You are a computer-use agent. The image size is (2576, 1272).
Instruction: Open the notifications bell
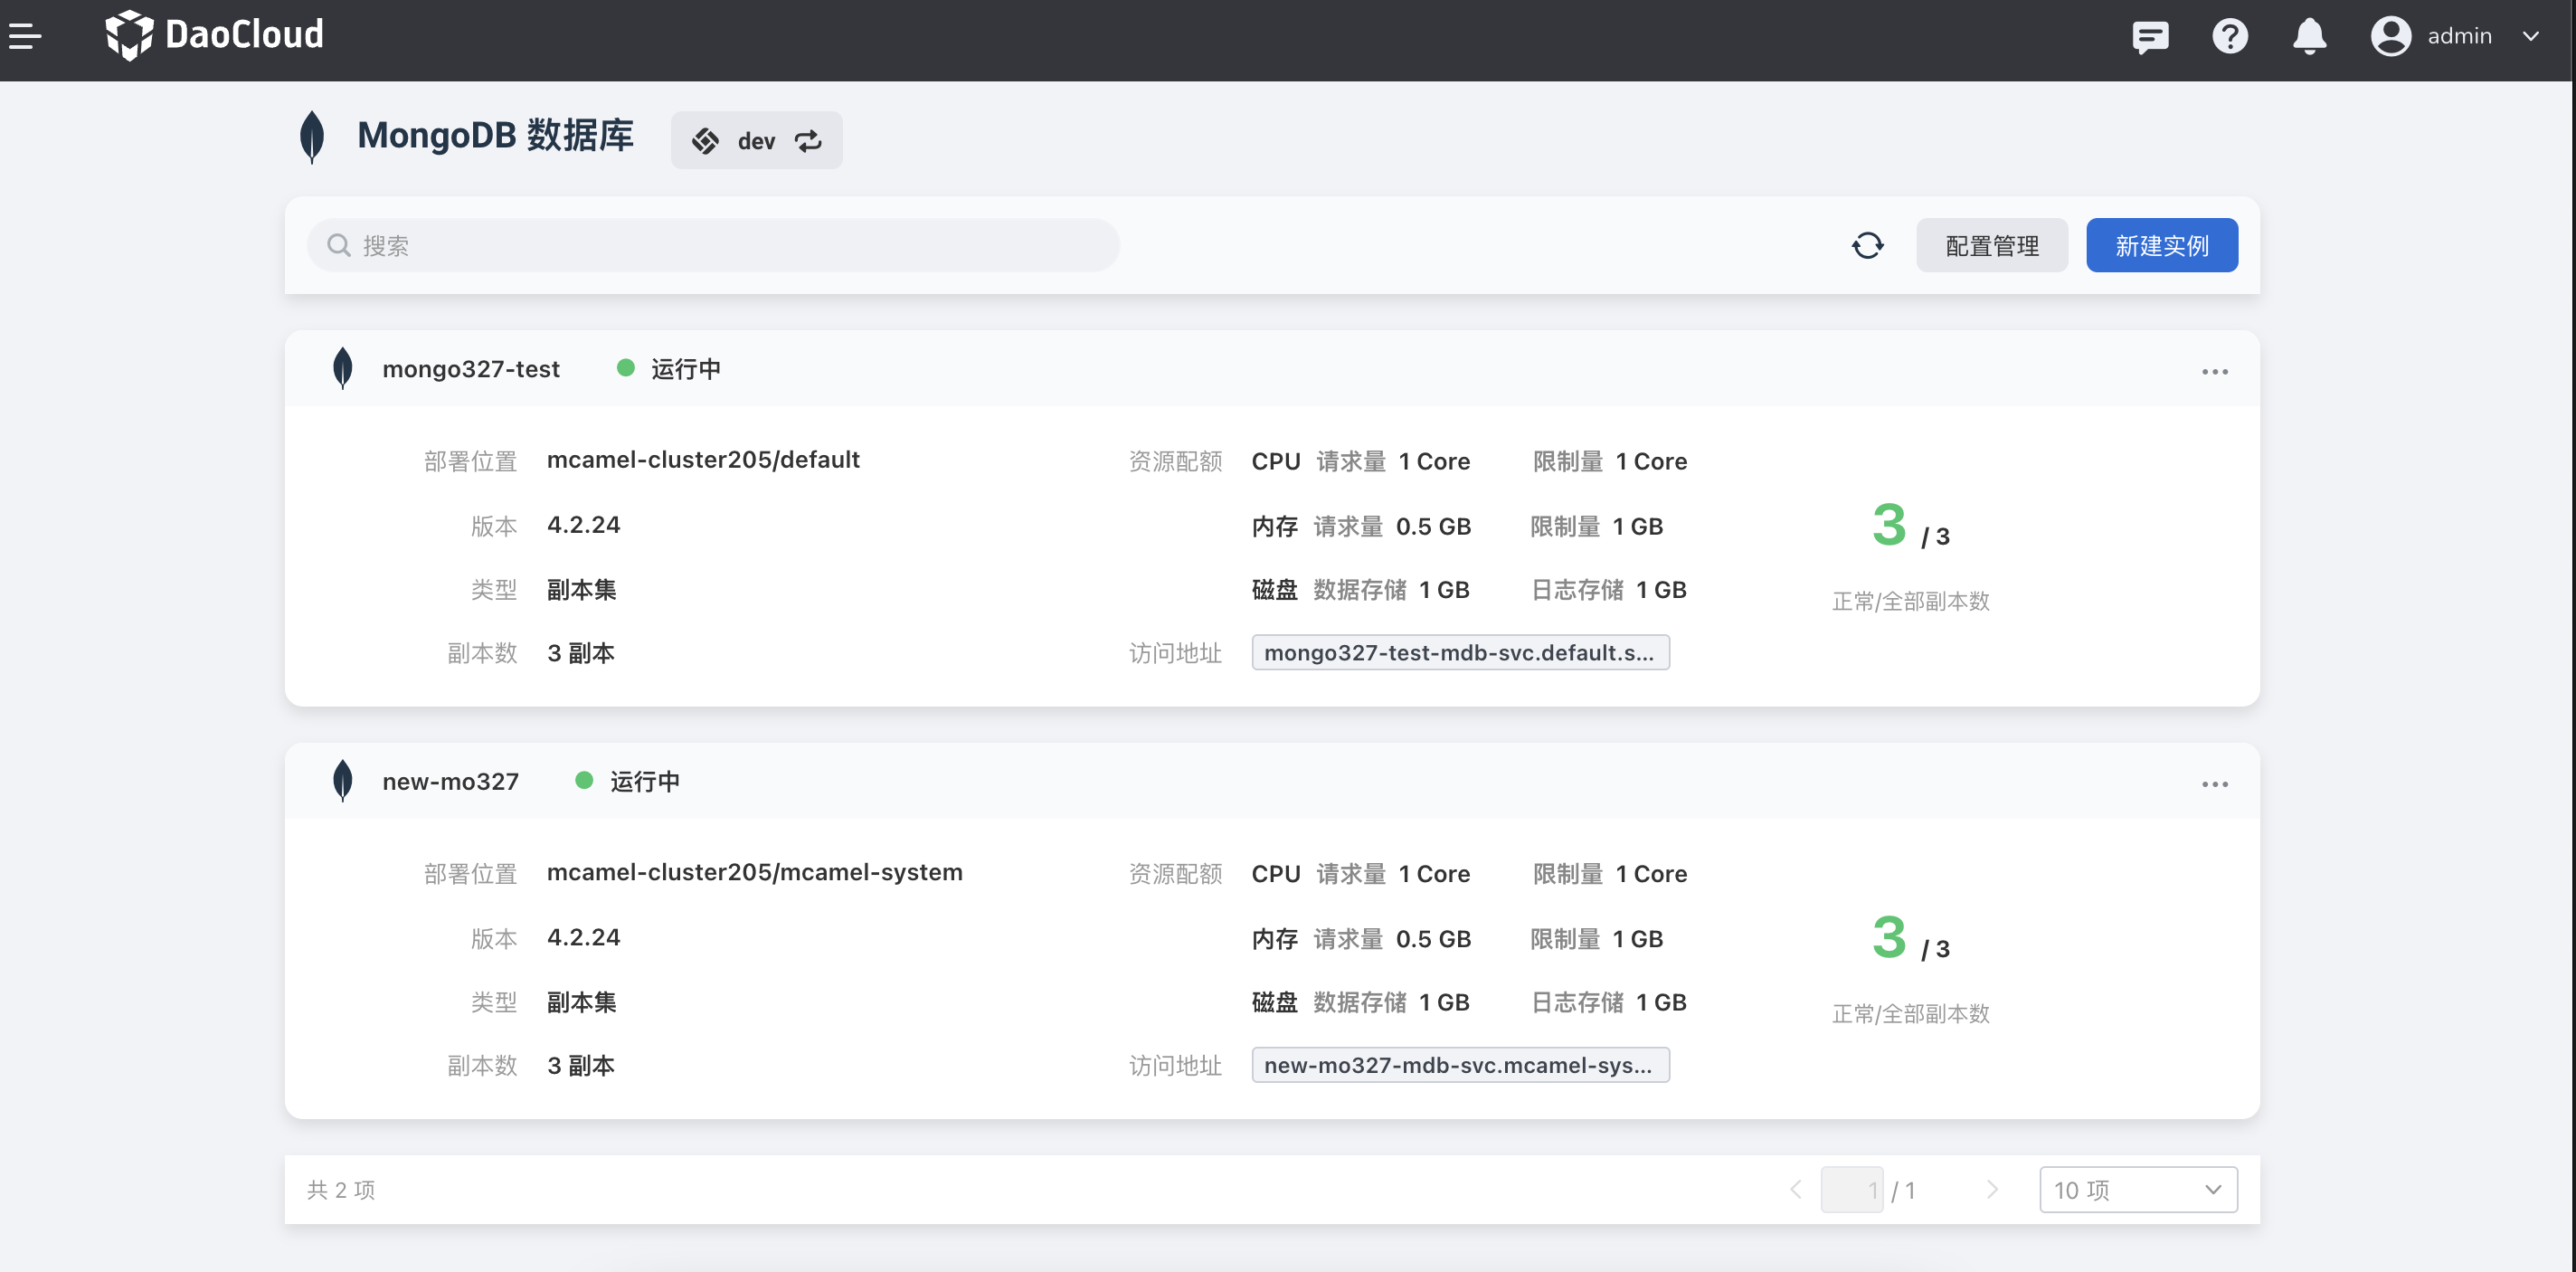2308,37
